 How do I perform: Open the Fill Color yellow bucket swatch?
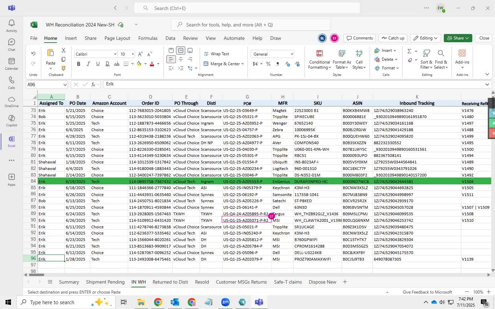tap(139, 64)
